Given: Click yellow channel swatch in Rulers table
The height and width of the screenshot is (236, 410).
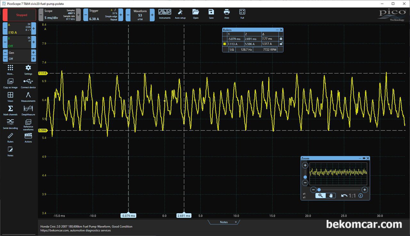Looking at the screenshot, I should [x=225, y=44].
